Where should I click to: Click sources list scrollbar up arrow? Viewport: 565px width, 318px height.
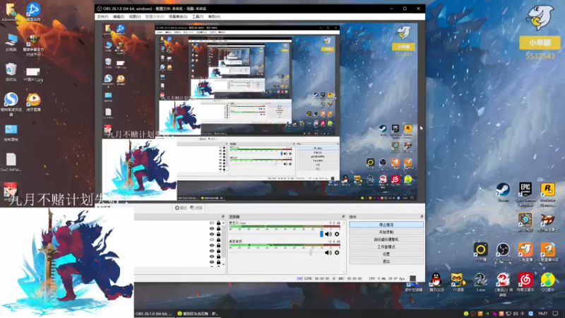pyautogui.click(x=223, y=223)
